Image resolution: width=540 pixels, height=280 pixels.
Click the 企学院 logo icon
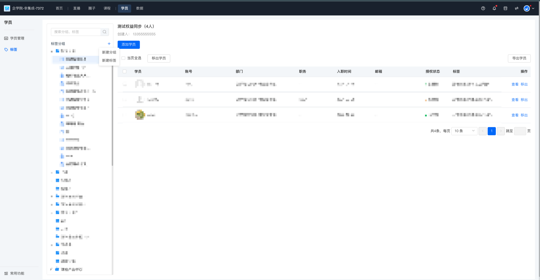pos(7,8)
